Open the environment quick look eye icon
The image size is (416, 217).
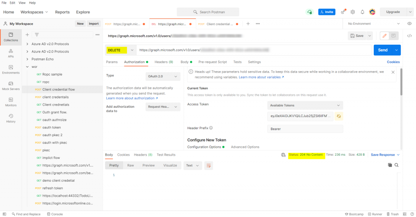coord(409,24)
